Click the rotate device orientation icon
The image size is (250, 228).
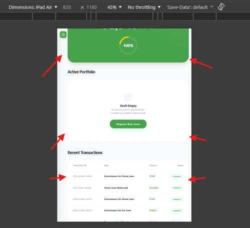[221, 7]
